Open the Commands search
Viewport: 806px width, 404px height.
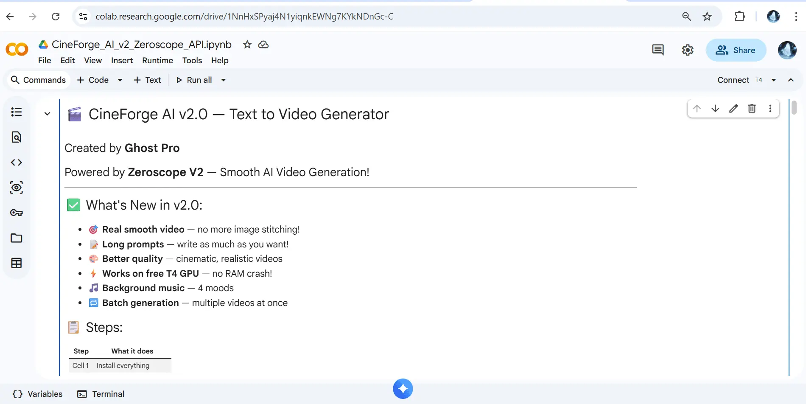(x=38, y=80)
